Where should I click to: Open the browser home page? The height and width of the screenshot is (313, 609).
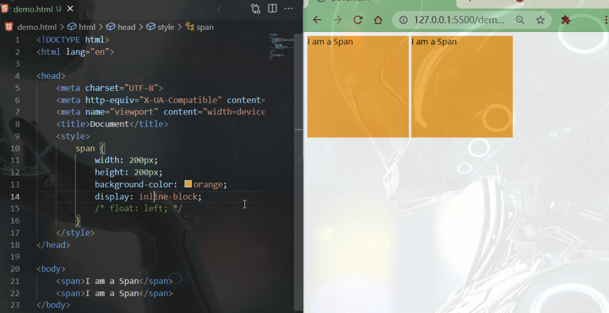click(x=378, y=20)
